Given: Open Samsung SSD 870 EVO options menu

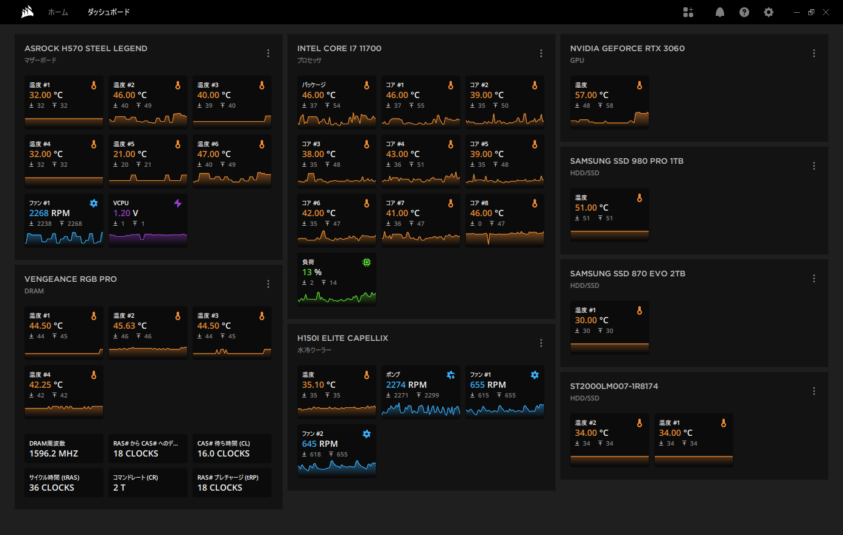Looking at the screenshot, I should click(814, 279).
